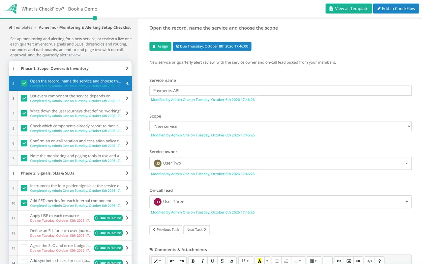Toggle bold formatting in the editor
The image size is (422, 264).
[x=193, y=261]
